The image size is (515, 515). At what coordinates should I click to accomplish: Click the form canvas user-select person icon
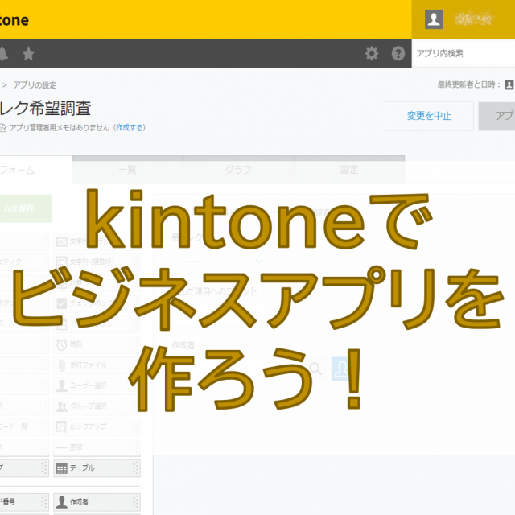tap(341, 369)
